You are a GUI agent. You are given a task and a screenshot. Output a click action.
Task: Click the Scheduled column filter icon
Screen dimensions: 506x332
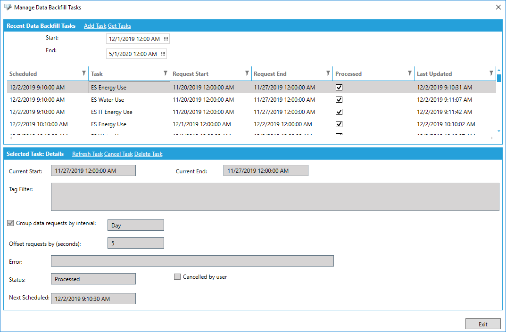coord(84,73)
